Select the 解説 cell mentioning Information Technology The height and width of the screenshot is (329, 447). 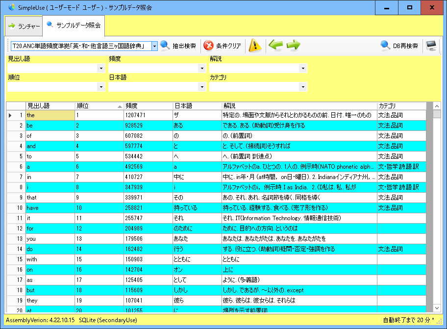point(299,218)
